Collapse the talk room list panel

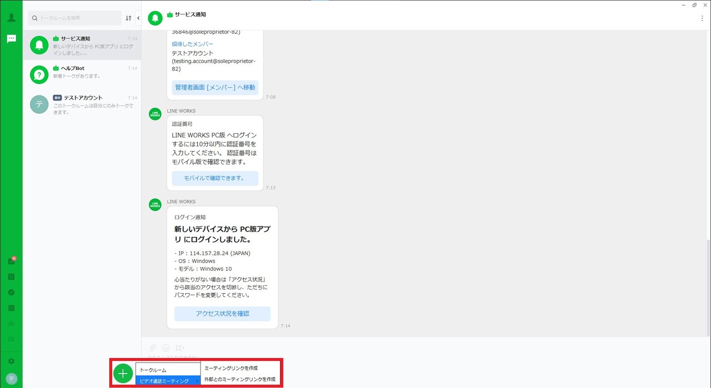pyautogui.click(x=138, y=18)
